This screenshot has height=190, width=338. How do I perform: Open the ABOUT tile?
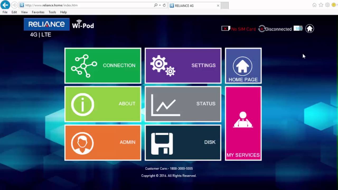(103, 104)
